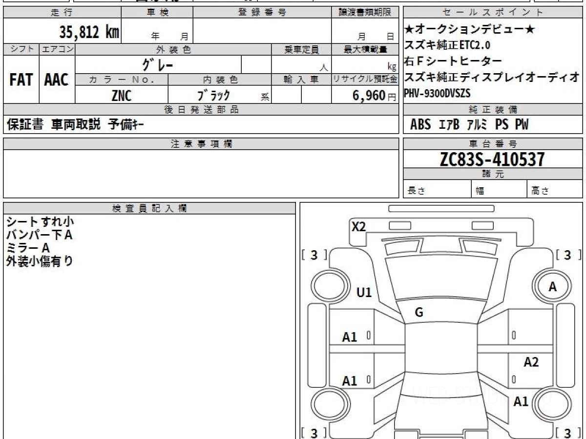Click the mileage value 35,812 km
This screenshot has height=439, width=586.
click(89, 32)
